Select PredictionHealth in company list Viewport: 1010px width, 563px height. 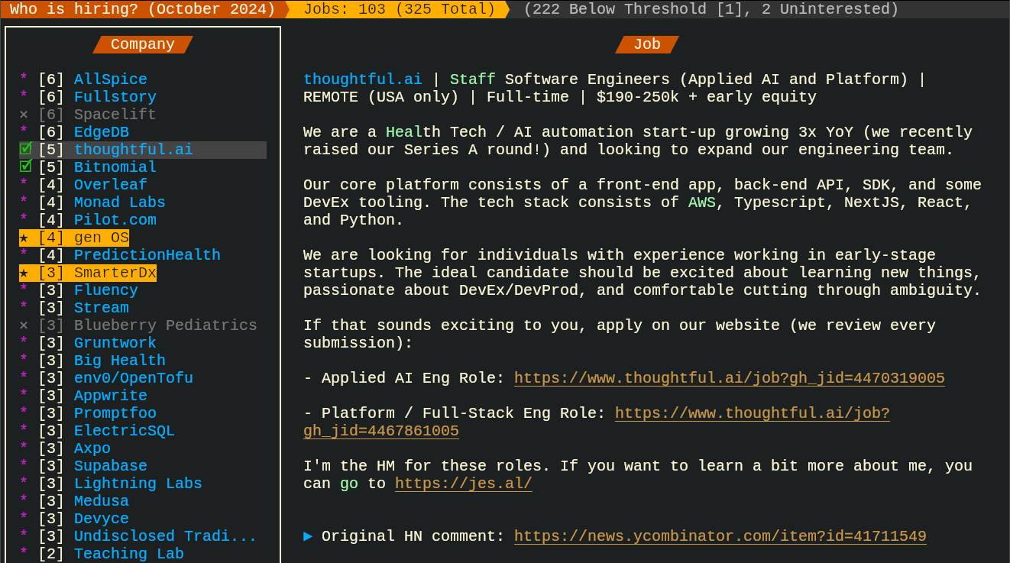click(x=147, y=255)
